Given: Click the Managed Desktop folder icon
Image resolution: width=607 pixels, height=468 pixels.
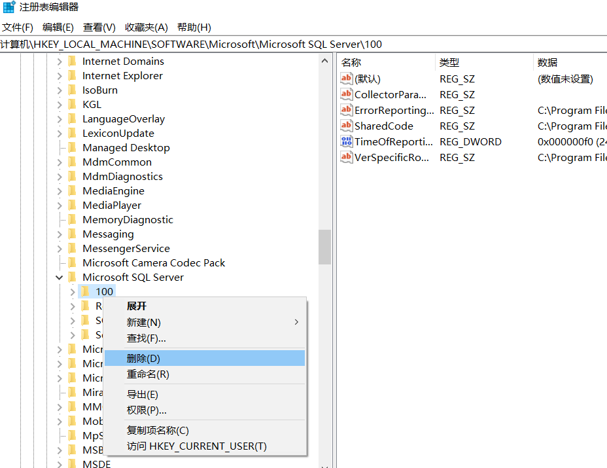Looking at the screenshot, I should point(72,148).
